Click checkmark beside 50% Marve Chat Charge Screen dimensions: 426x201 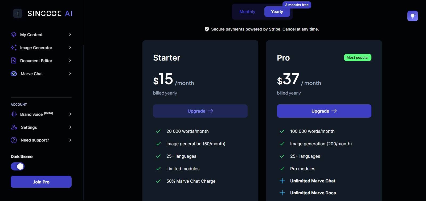point(158,181)
